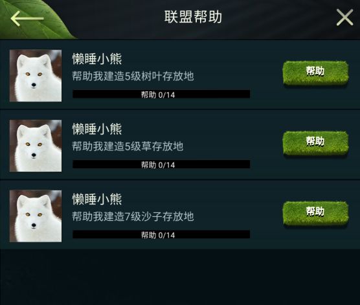Select text 帮助我建造5级草存放地
This screenshot has height=305, width=360.
point(128,146)
